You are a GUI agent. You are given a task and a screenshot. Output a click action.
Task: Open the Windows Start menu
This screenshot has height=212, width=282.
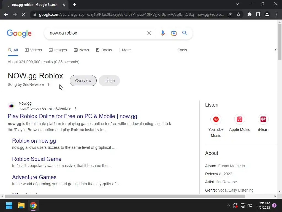[x=9, y=205]
